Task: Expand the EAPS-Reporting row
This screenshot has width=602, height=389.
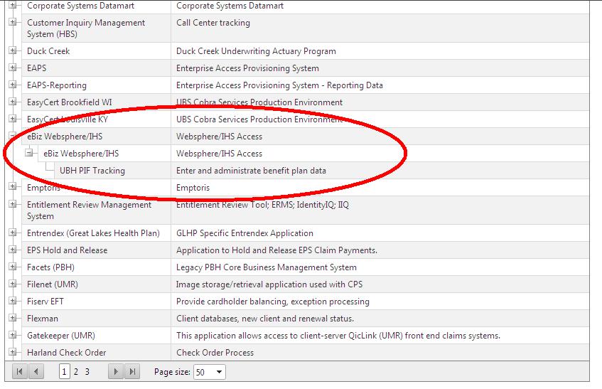Action: point(13,85)
